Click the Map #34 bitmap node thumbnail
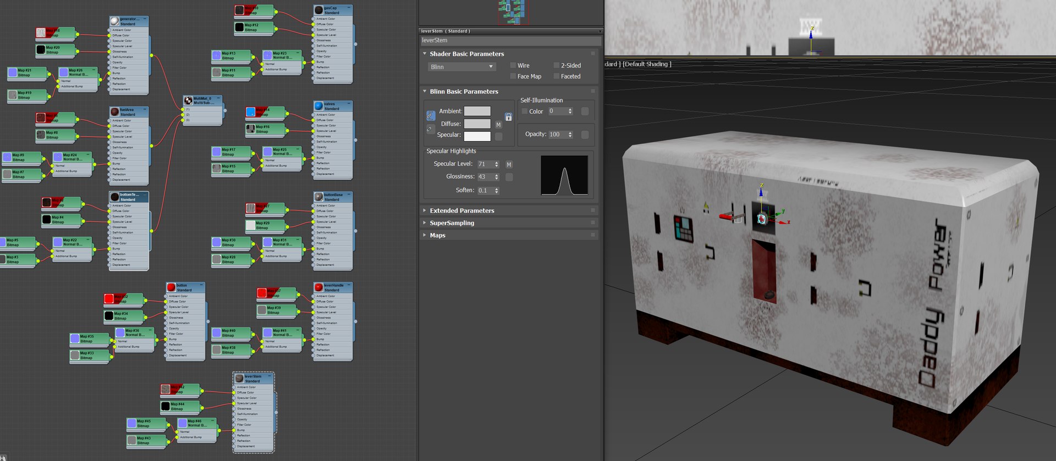 tap(109, 316)
